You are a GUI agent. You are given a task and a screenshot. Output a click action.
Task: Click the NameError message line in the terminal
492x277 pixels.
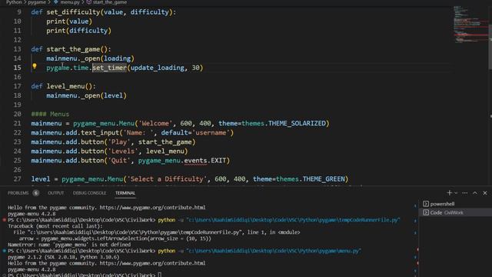pos(69,245)
